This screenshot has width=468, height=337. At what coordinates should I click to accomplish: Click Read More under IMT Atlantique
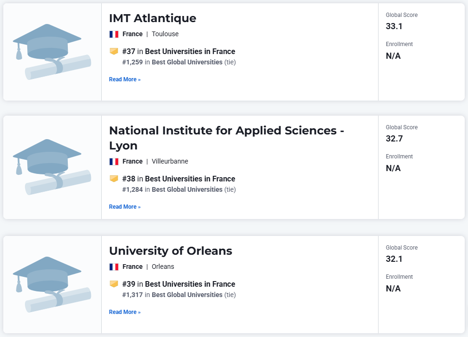[x=125, y=79]
